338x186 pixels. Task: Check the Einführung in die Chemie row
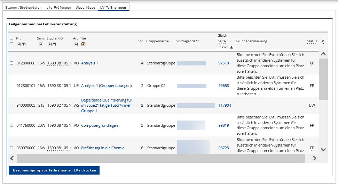11,148
